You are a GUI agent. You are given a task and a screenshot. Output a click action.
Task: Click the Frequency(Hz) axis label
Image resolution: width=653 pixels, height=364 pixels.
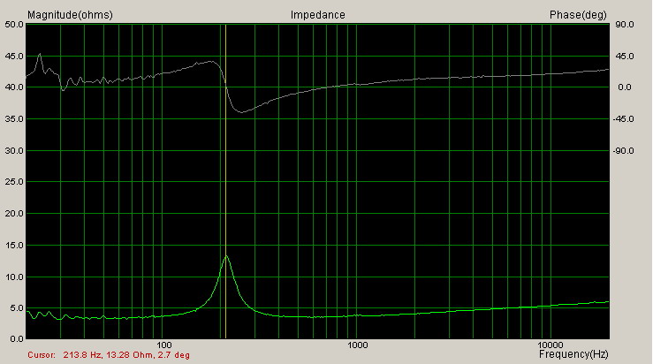click(x=573, y=353)
